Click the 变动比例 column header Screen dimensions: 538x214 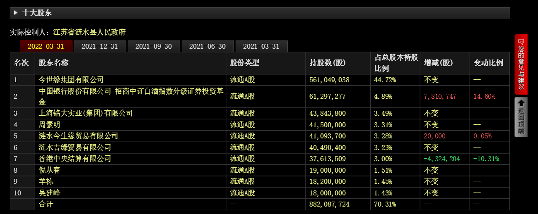point(488,63)
